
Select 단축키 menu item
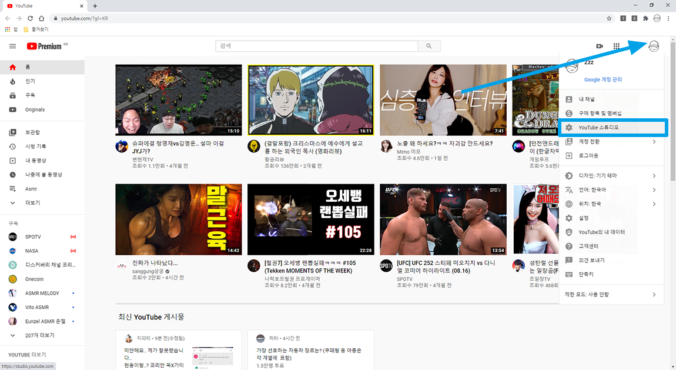(611, 274)
